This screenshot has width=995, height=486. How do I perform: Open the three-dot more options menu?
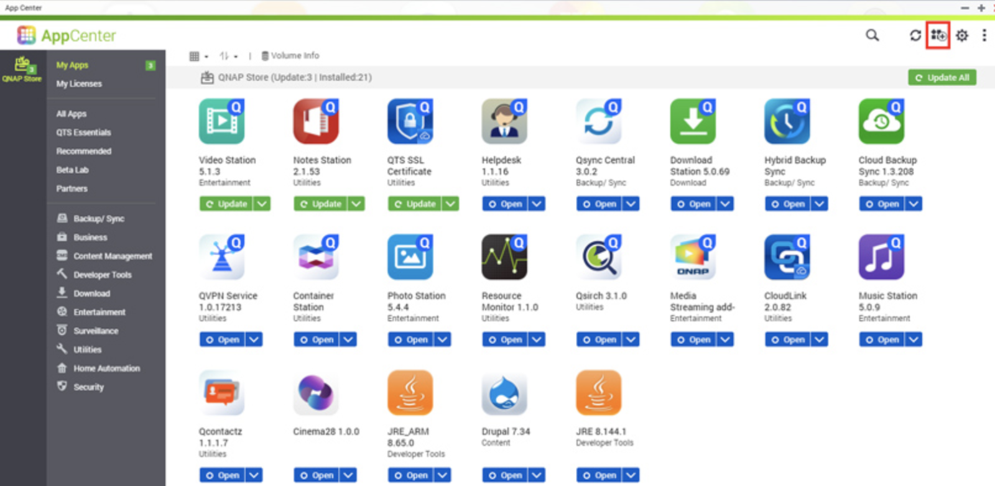[x=984, y=35]
